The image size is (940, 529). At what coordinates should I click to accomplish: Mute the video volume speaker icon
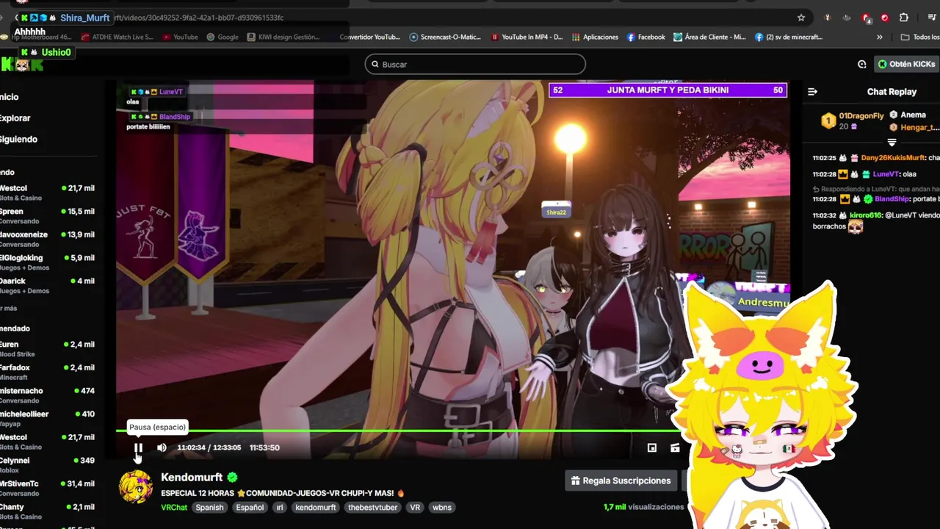click(162, 447)
